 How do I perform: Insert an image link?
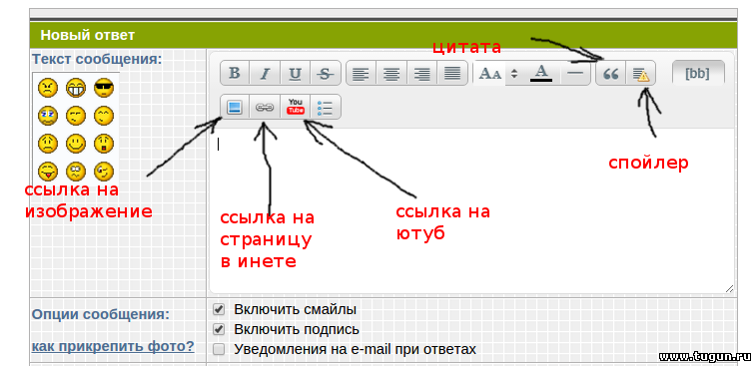pyautogui.click(x=235, y=107)
